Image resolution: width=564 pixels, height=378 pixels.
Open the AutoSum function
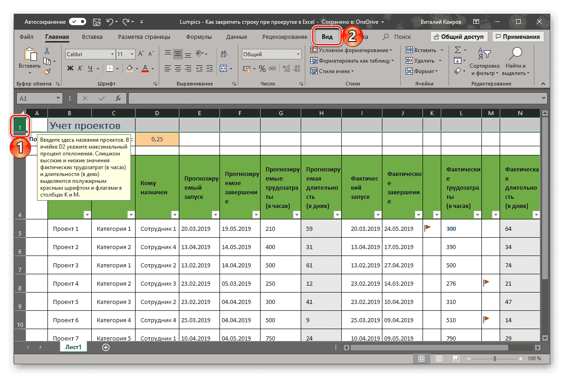(x=459, y=50)
